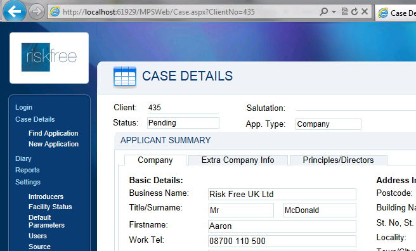Stop loading with the X icon
Viewport: 416px width, 251px height.
[365, 11]
